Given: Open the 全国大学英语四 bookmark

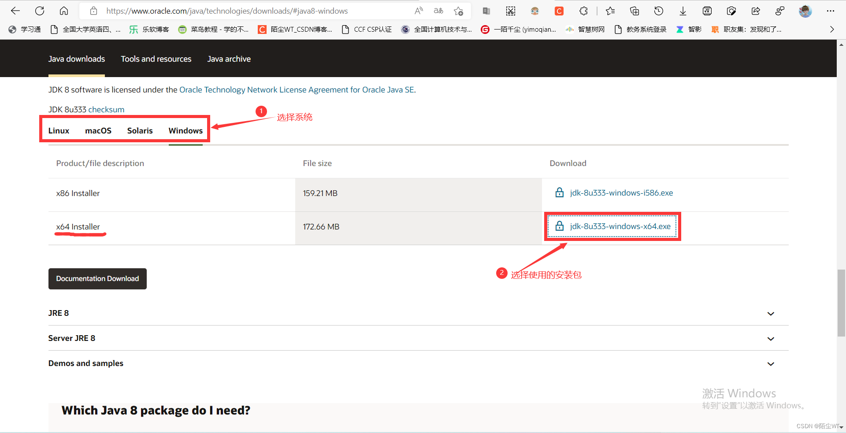Looking at the screenshot, I should point(85,30).
